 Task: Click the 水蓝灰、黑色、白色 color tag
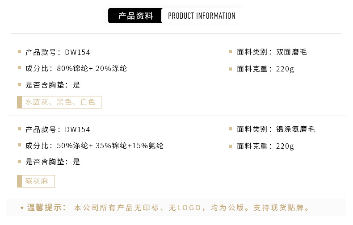click(61, 102)
